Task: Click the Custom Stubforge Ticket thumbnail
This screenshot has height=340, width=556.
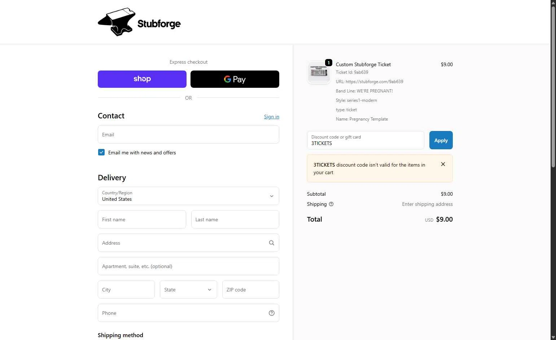Action: point(319,72)
